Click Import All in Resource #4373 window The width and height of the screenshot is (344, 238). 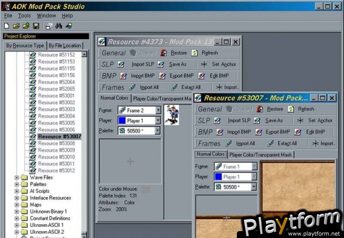(143, 87)
